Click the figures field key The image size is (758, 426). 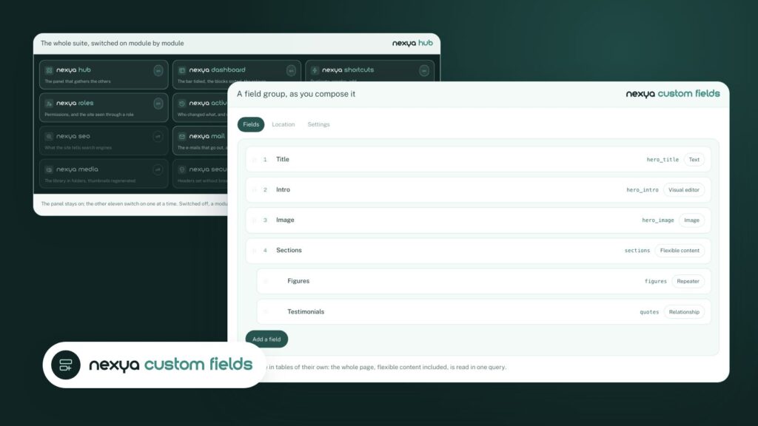point(656,281)
